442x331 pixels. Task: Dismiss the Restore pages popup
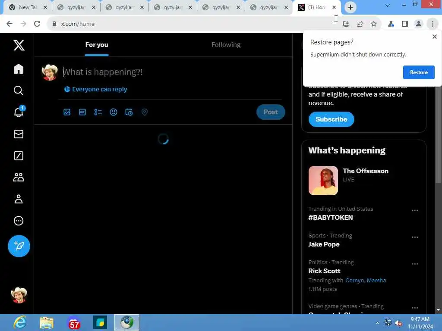(x=434, y=37)
